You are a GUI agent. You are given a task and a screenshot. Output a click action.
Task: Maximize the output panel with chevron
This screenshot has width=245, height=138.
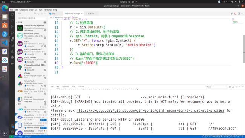pos(239,87)
